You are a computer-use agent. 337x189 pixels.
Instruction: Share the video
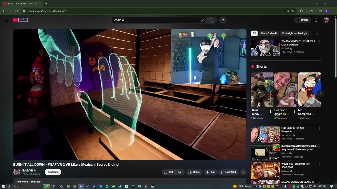tap(194, 172)
